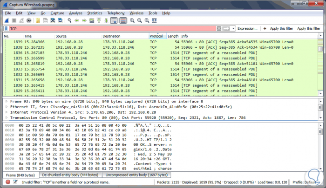The height and width of the screenshot is (188, 326).
Task: Open the Telephony menu
Action: click(116, 13)
